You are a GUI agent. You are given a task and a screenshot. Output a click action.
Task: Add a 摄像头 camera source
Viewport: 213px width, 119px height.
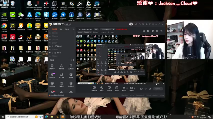tap(102, 89)
